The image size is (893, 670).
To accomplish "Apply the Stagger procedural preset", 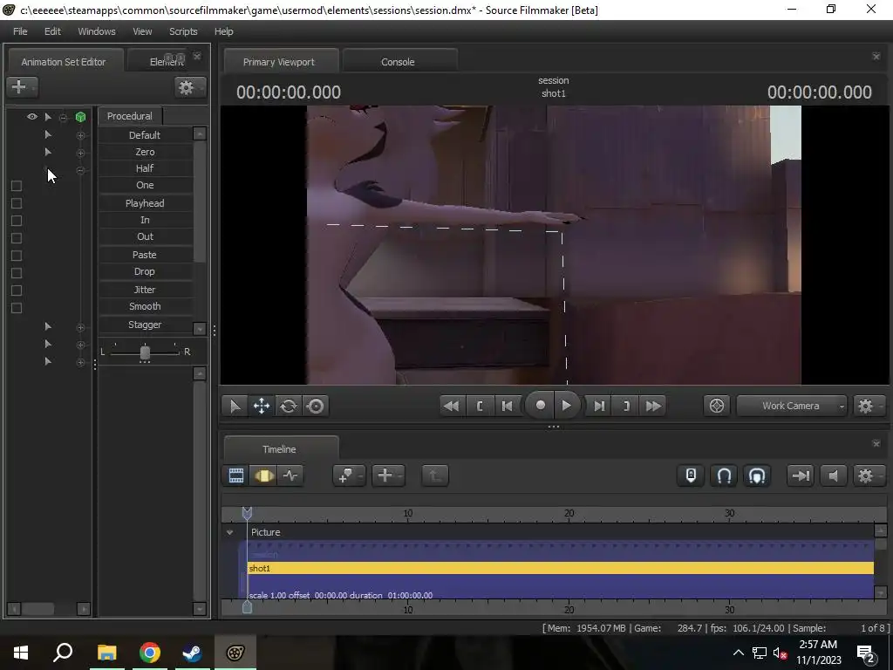I will [x=145, y=325].
